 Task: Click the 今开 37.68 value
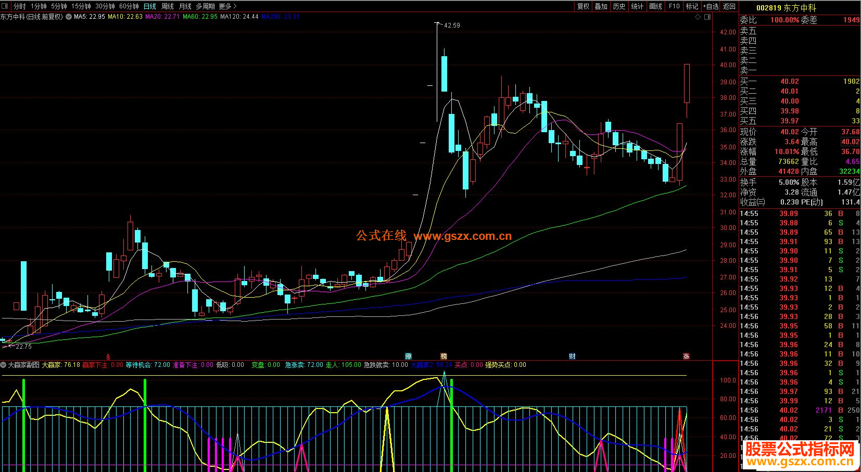point(850,132)
